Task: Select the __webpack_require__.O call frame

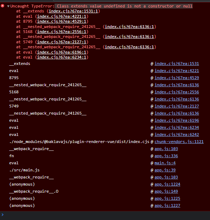Action: (x=34, y=191)
